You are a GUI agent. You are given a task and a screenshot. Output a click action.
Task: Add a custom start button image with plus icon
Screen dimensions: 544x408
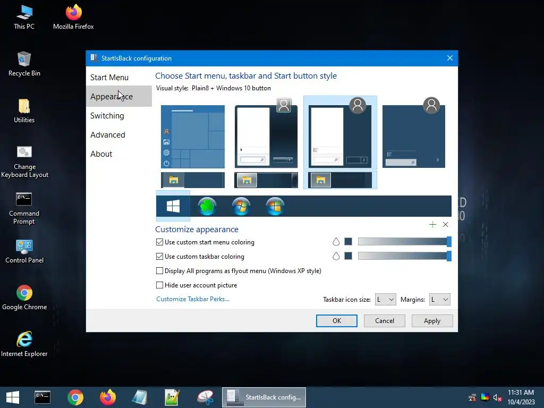432,225
